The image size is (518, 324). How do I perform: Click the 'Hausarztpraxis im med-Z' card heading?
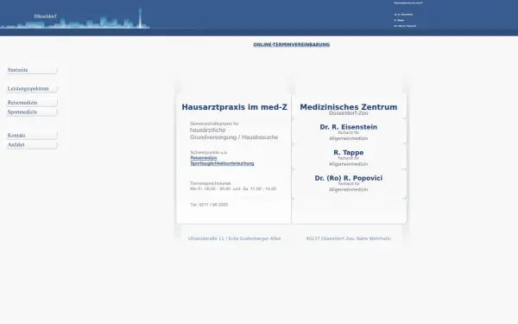point(234,107)
